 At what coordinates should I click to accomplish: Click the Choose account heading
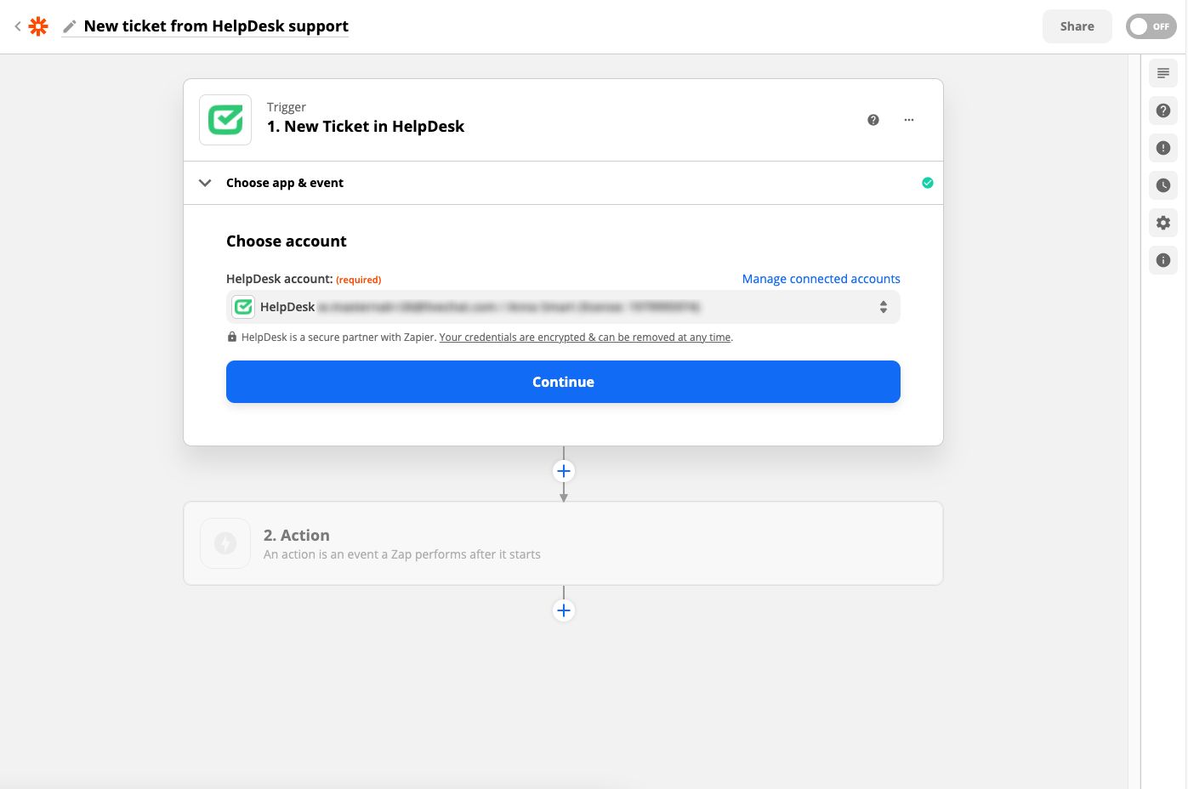pos(287,241)
